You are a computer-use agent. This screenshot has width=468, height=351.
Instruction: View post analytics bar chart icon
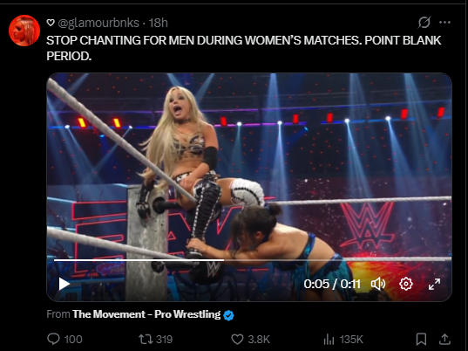point(329,340)
